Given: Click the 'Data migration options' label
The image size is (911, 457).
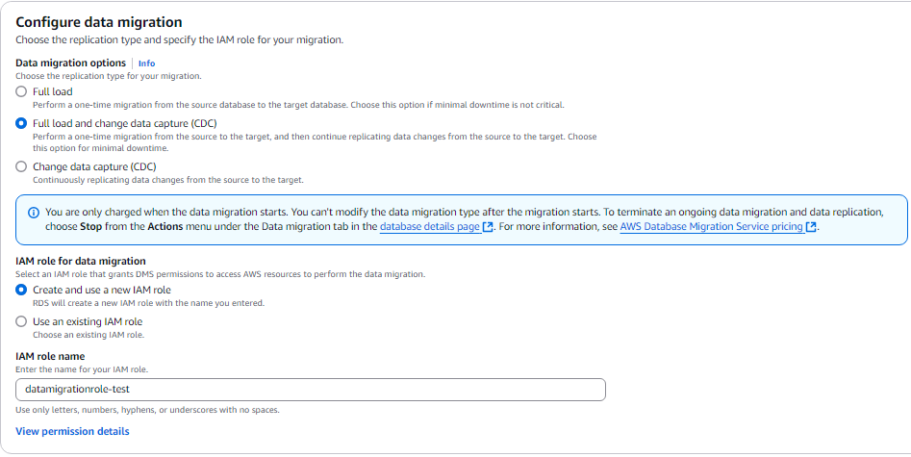Looking at the screenshot, I should (x=71, y=63).
